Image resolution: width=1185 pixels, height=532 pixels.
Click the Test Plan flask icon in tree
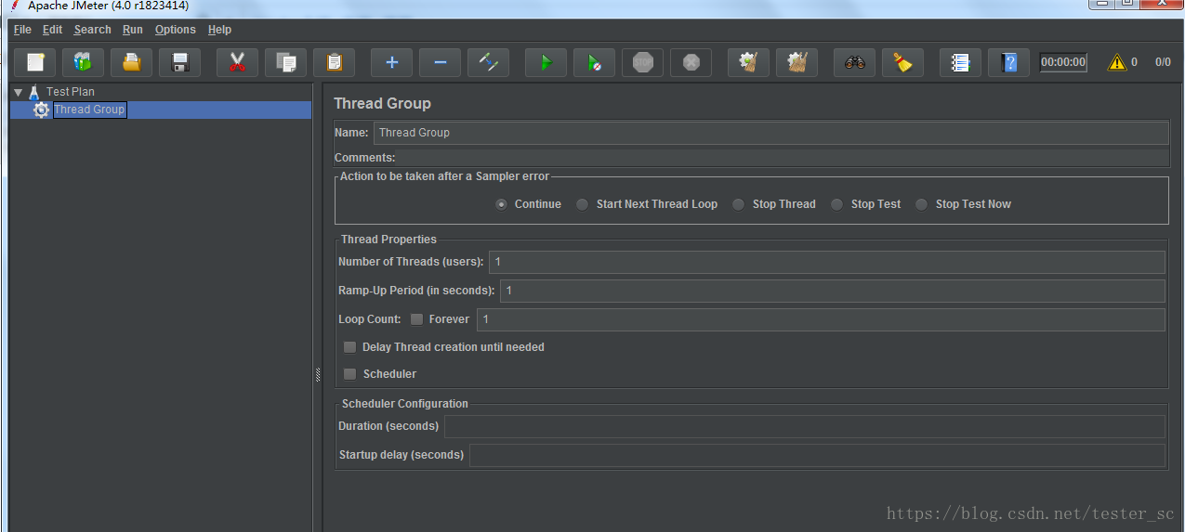[x=34, y=92]
